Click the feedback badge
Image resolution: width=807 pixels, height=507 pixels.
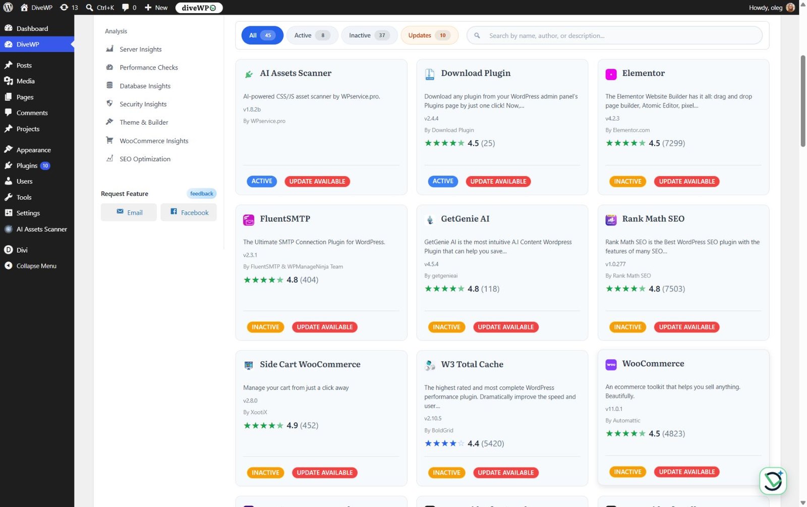coord(202,194)
